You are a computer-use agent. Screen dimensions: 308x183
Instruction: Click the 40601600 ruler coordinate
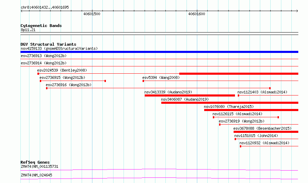(197, 14)
